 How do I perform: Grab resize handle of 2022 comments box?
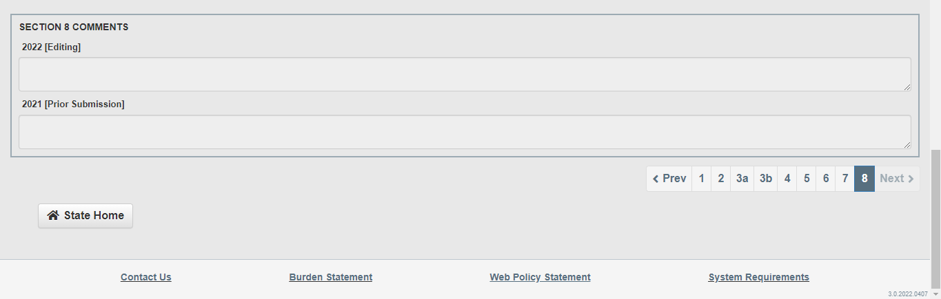[907, 87]
